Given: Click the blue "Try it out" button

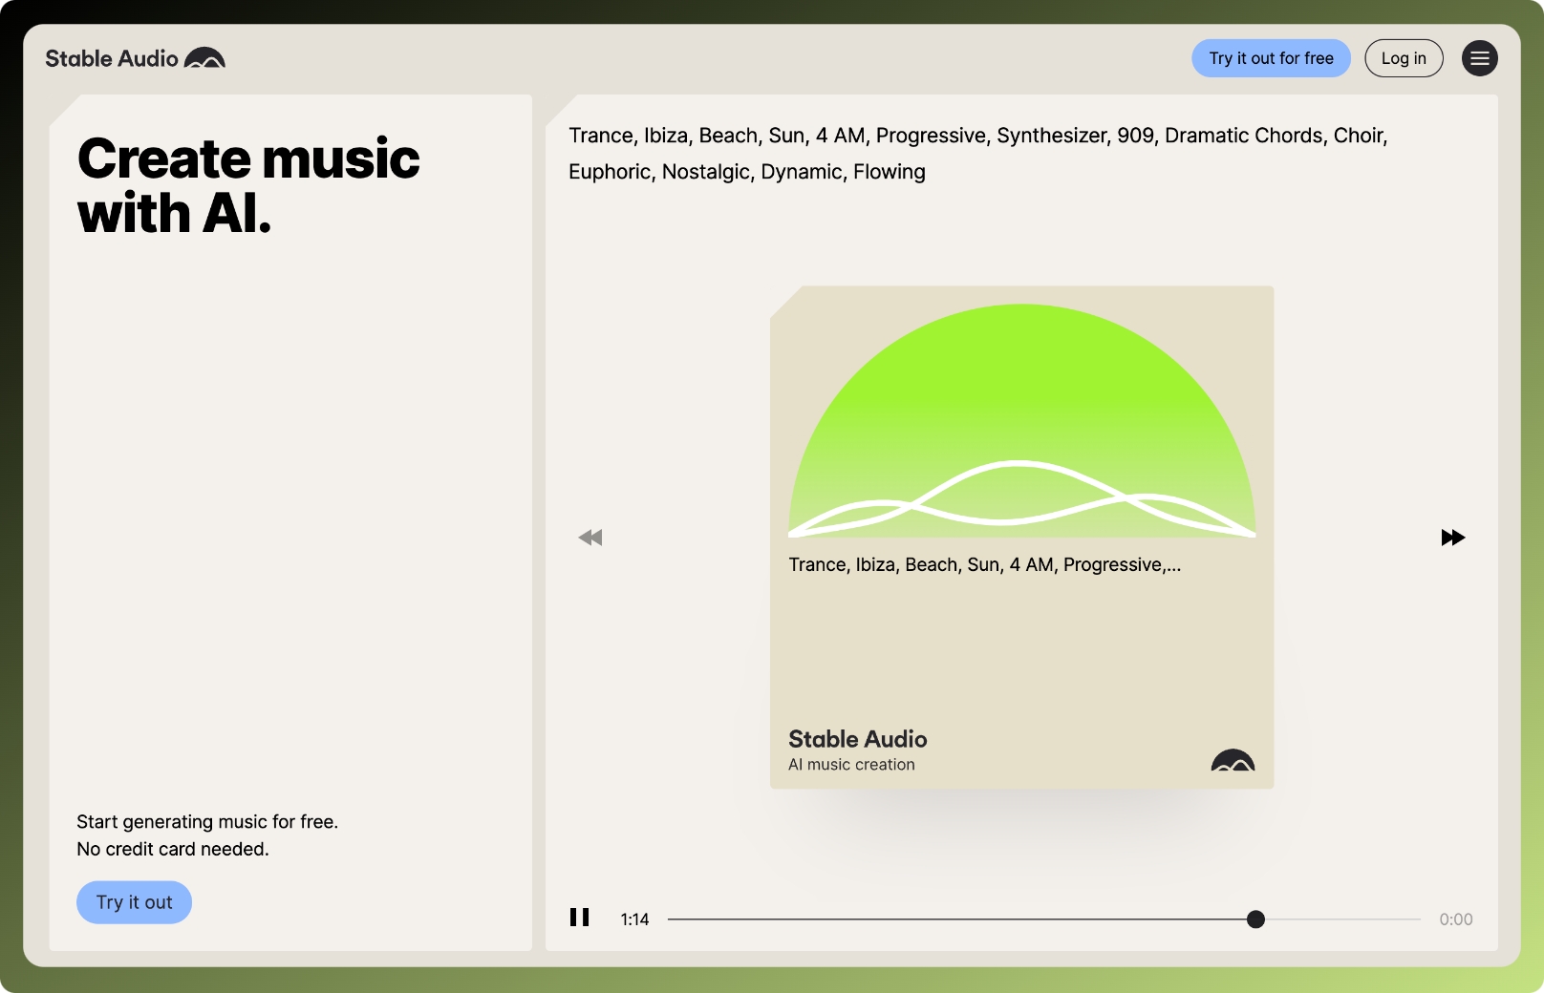Looking at the screenshot, I should [x=134, y=902].
